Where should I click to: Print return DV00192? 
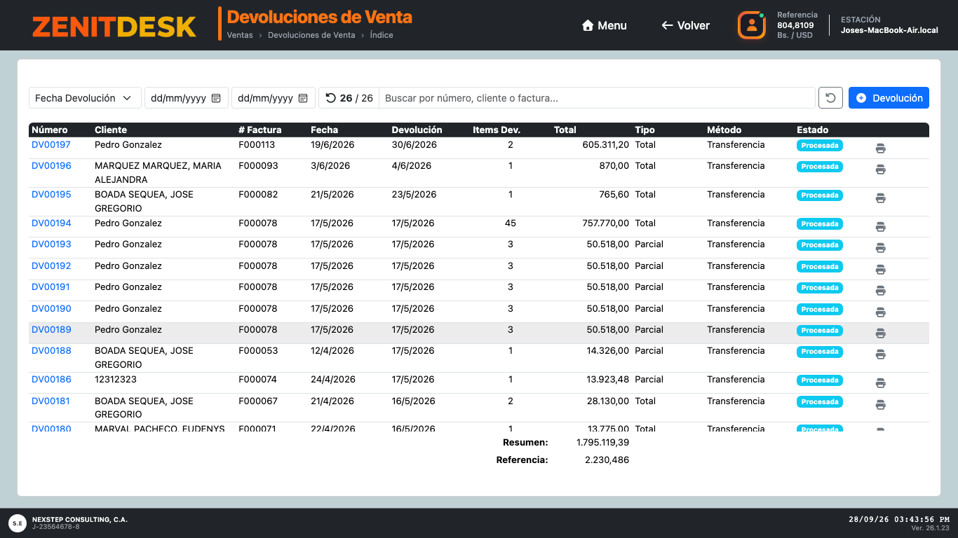880,270
